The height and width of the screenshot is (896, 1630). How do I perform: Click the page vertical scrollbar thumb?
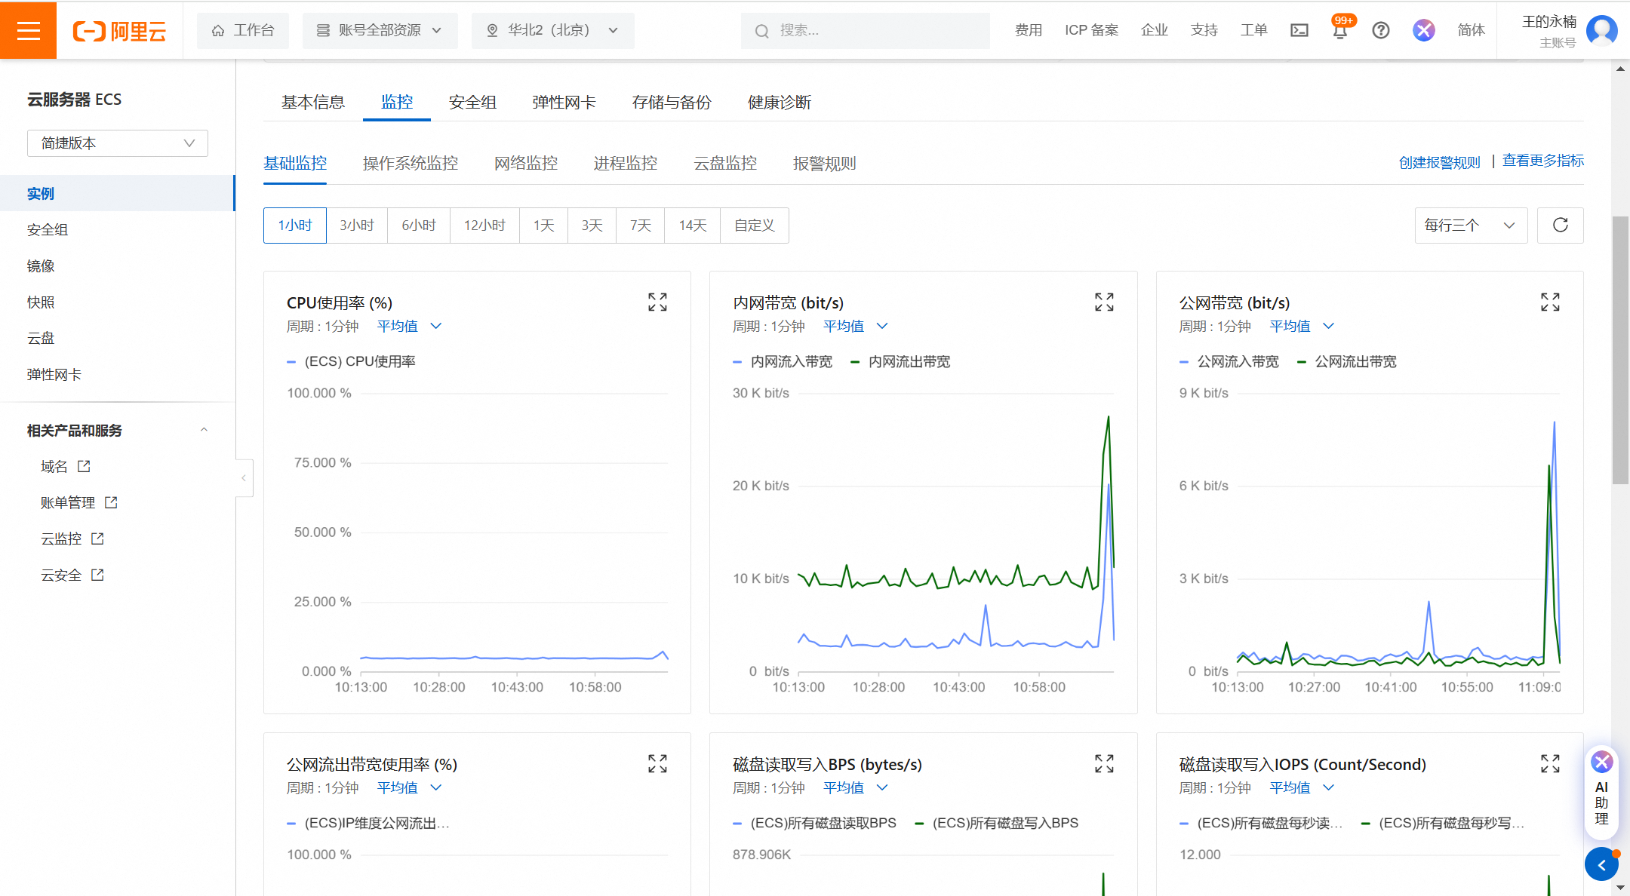1620,350
